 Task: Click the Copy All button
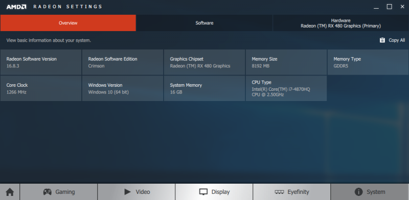(x=392, y=40)
